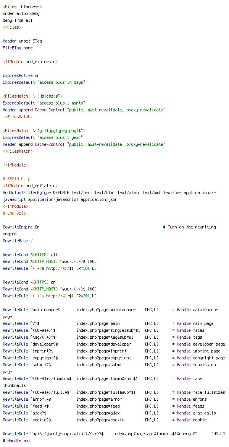Click the 'AddOutputFilterByType' directive
This screenshot has width=229, height=447.
(x=27, y=193)
